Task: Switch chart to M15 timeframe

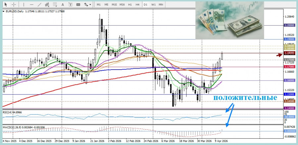Action: coord(114,5)
